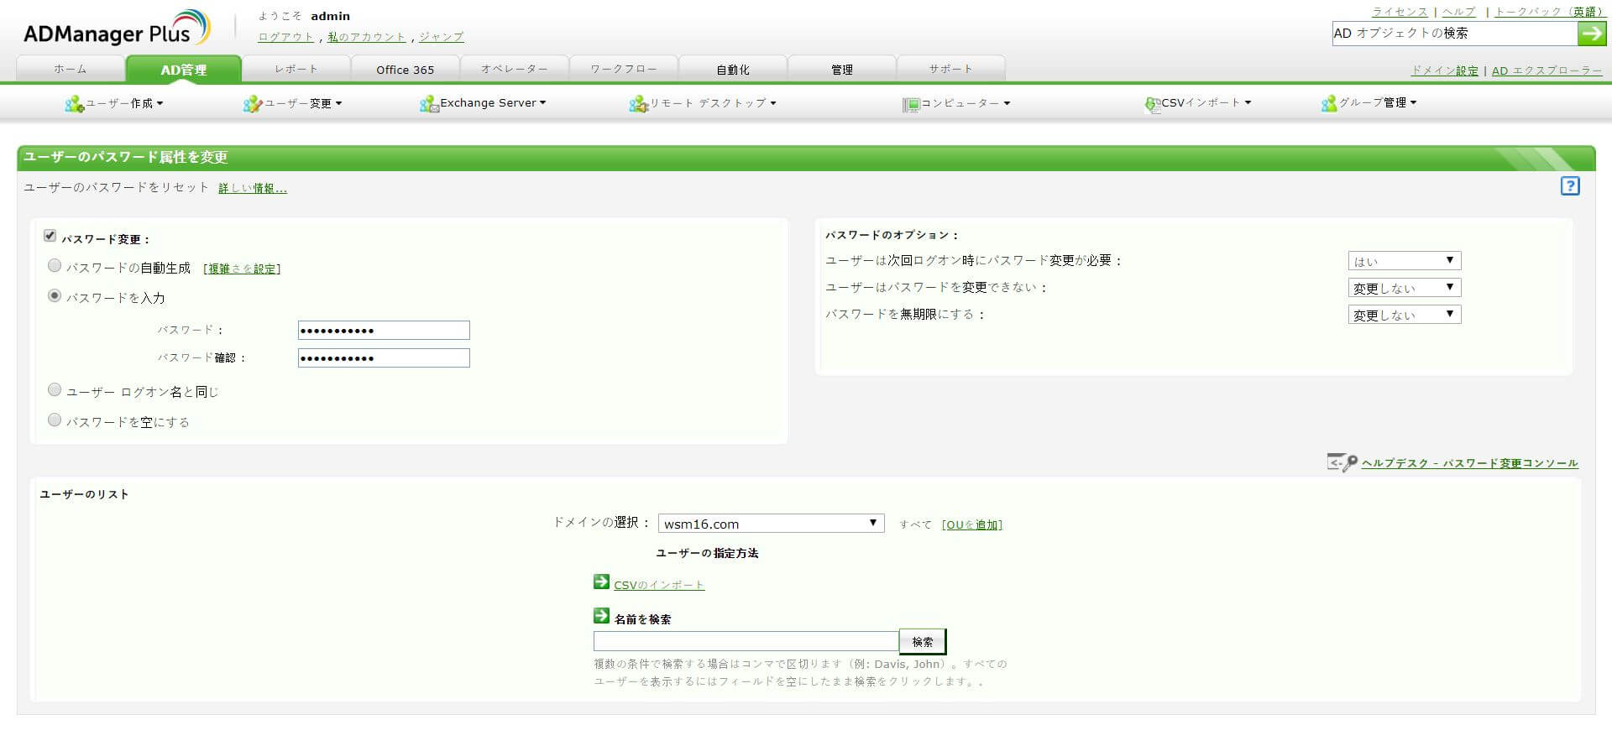This screenshot has height=746, width=1612.
Task: Open ヘルプデスク - パスワード変更コンソール link
Action: point(1470,463)
